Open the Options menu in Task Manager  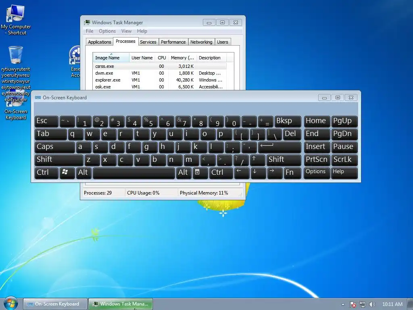(107, 31)
